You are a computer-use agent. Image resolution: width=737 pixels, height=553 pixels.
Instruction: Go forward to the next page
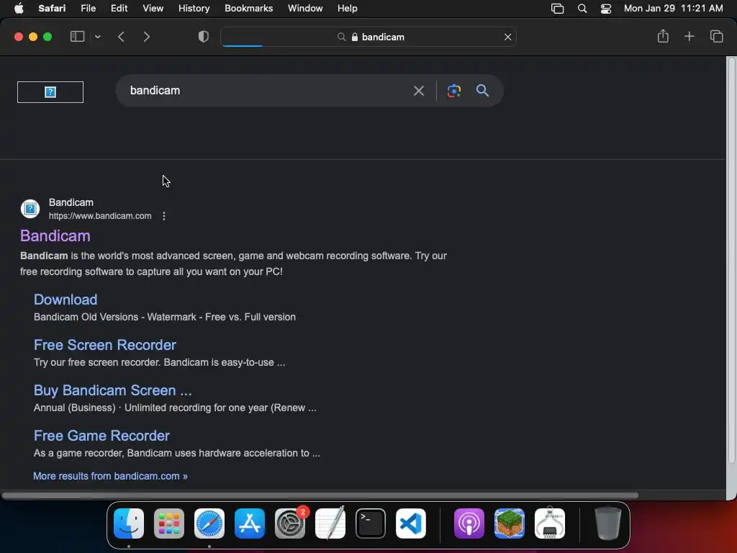point(147,37)
